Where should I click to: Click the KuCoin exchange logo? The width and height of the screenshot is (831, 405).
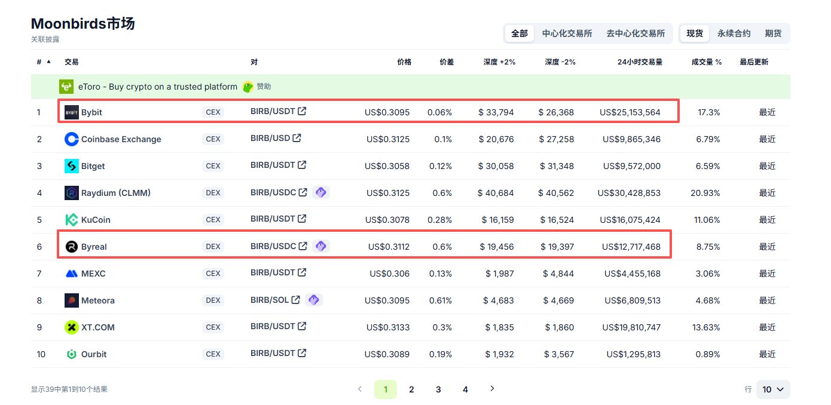tap(72, 220)
